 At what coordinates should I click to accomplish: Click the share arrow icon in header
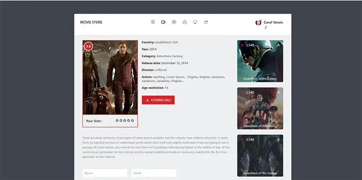[206, 22]
